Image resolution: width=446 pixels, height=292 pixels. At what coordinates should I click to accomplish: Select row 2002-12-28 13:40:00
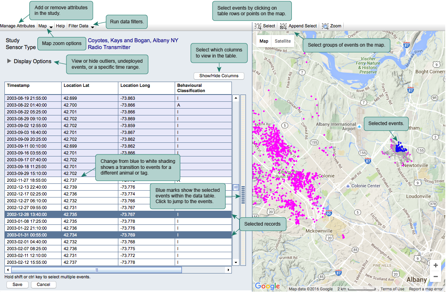point(118,214)
